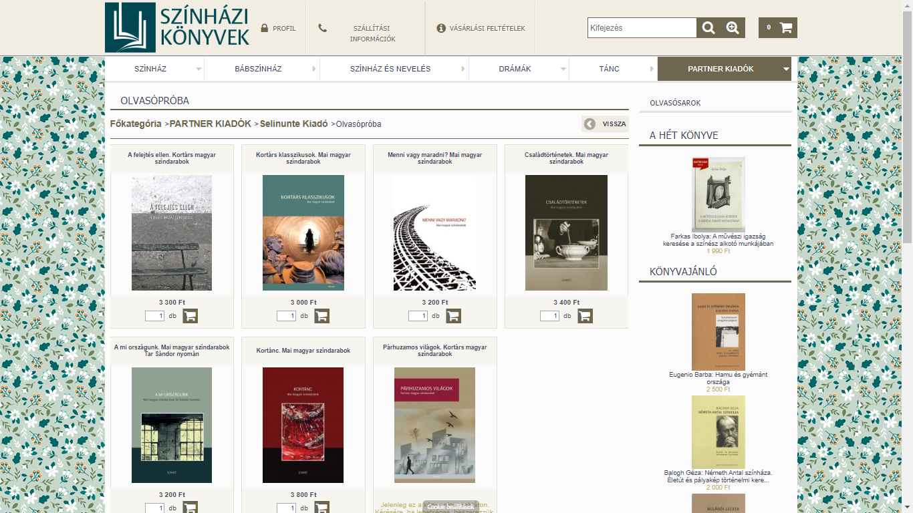Image resolution: width=913 pixels, height=513 pixels.
Task: Add 'Családtörténetek' to cart
Action: [x=585, y=316]
